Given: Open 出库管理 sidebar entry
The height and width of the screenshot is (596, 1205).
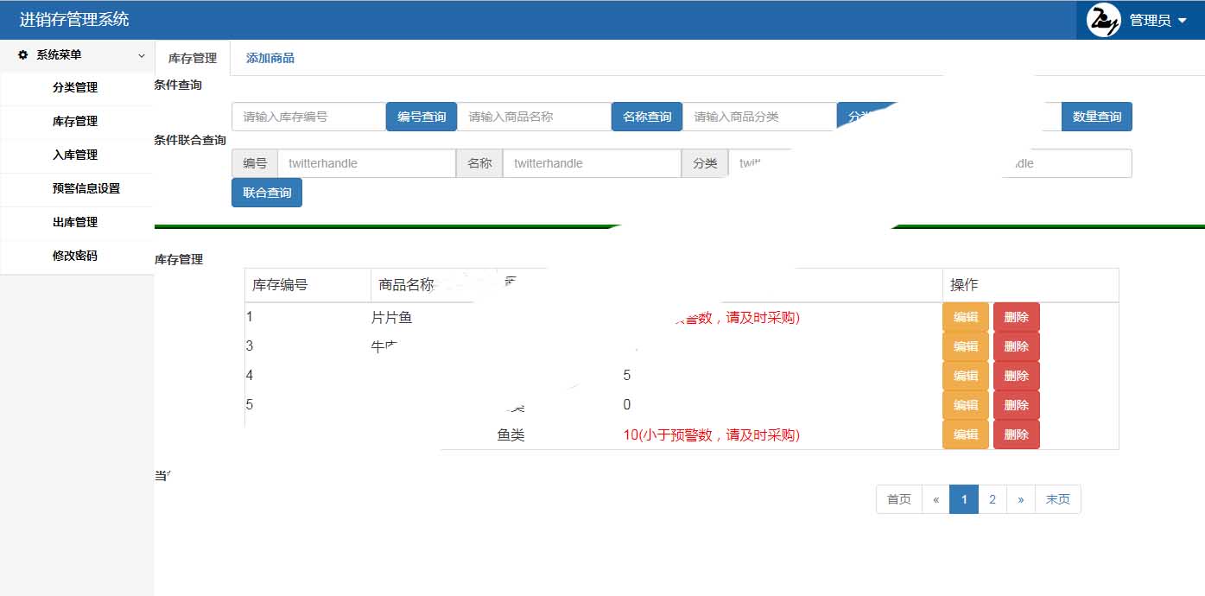Looking at the screenshot, I should [75, 222].
